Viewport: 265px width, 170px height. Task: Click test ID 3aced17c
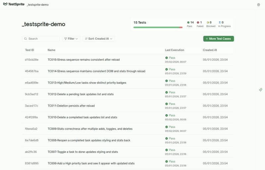click(31, 106)
